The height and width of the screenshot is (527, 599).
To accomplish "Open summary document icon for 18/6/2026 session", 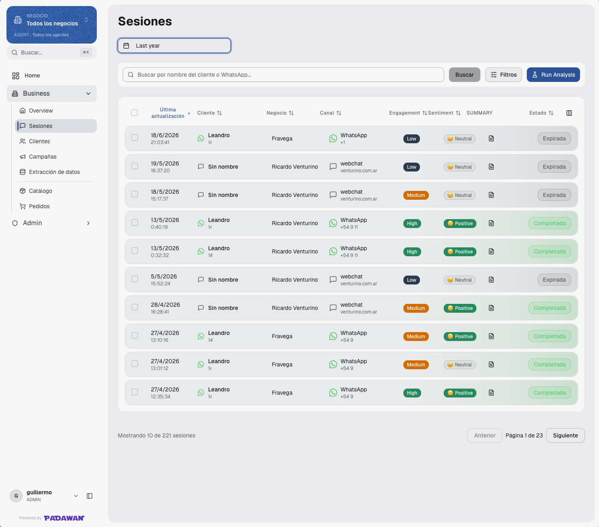I will pos(491,138).
